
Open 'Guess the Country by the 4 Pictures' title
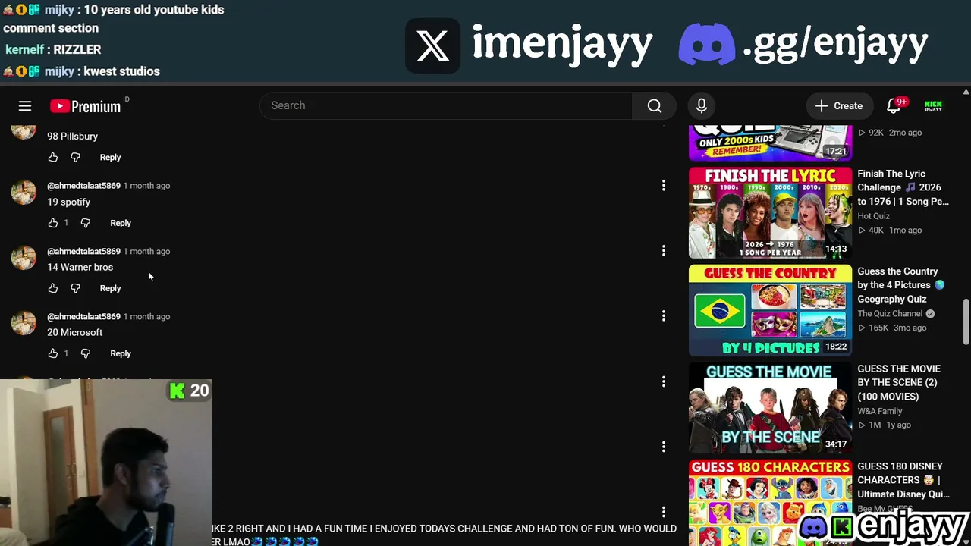pyautogui.click(x=901, y=285)
